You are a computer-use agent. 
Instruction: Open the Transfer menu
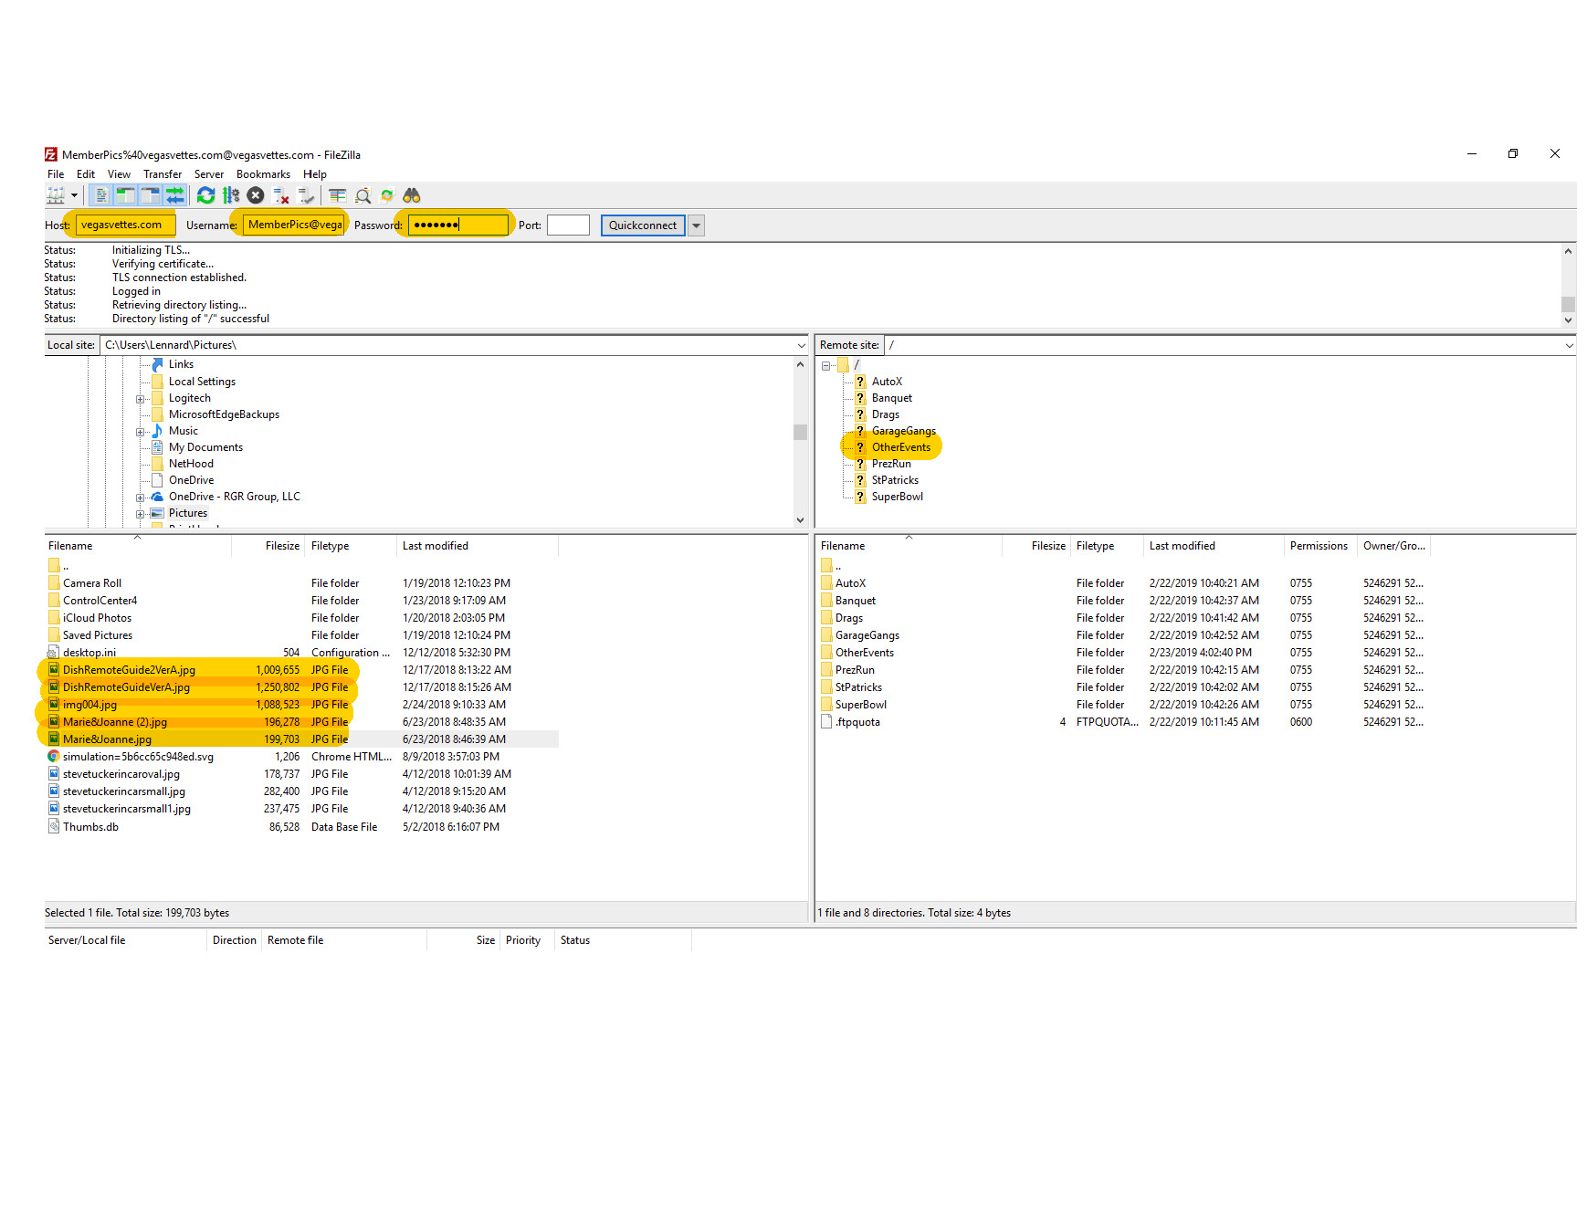coord(162,174)
